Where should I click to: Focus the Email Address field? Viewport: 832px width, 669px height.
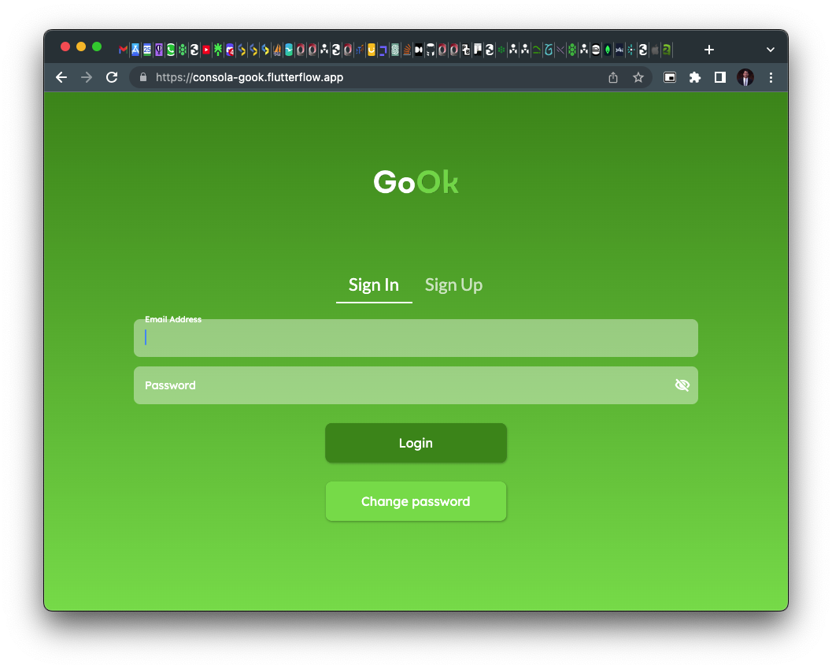[x=416, y=339]
